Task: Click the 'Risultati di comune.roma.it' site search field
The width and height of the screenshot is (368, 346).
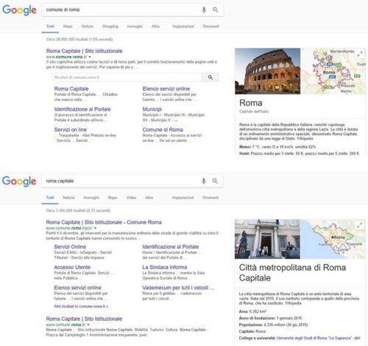Action: (127, 77)
